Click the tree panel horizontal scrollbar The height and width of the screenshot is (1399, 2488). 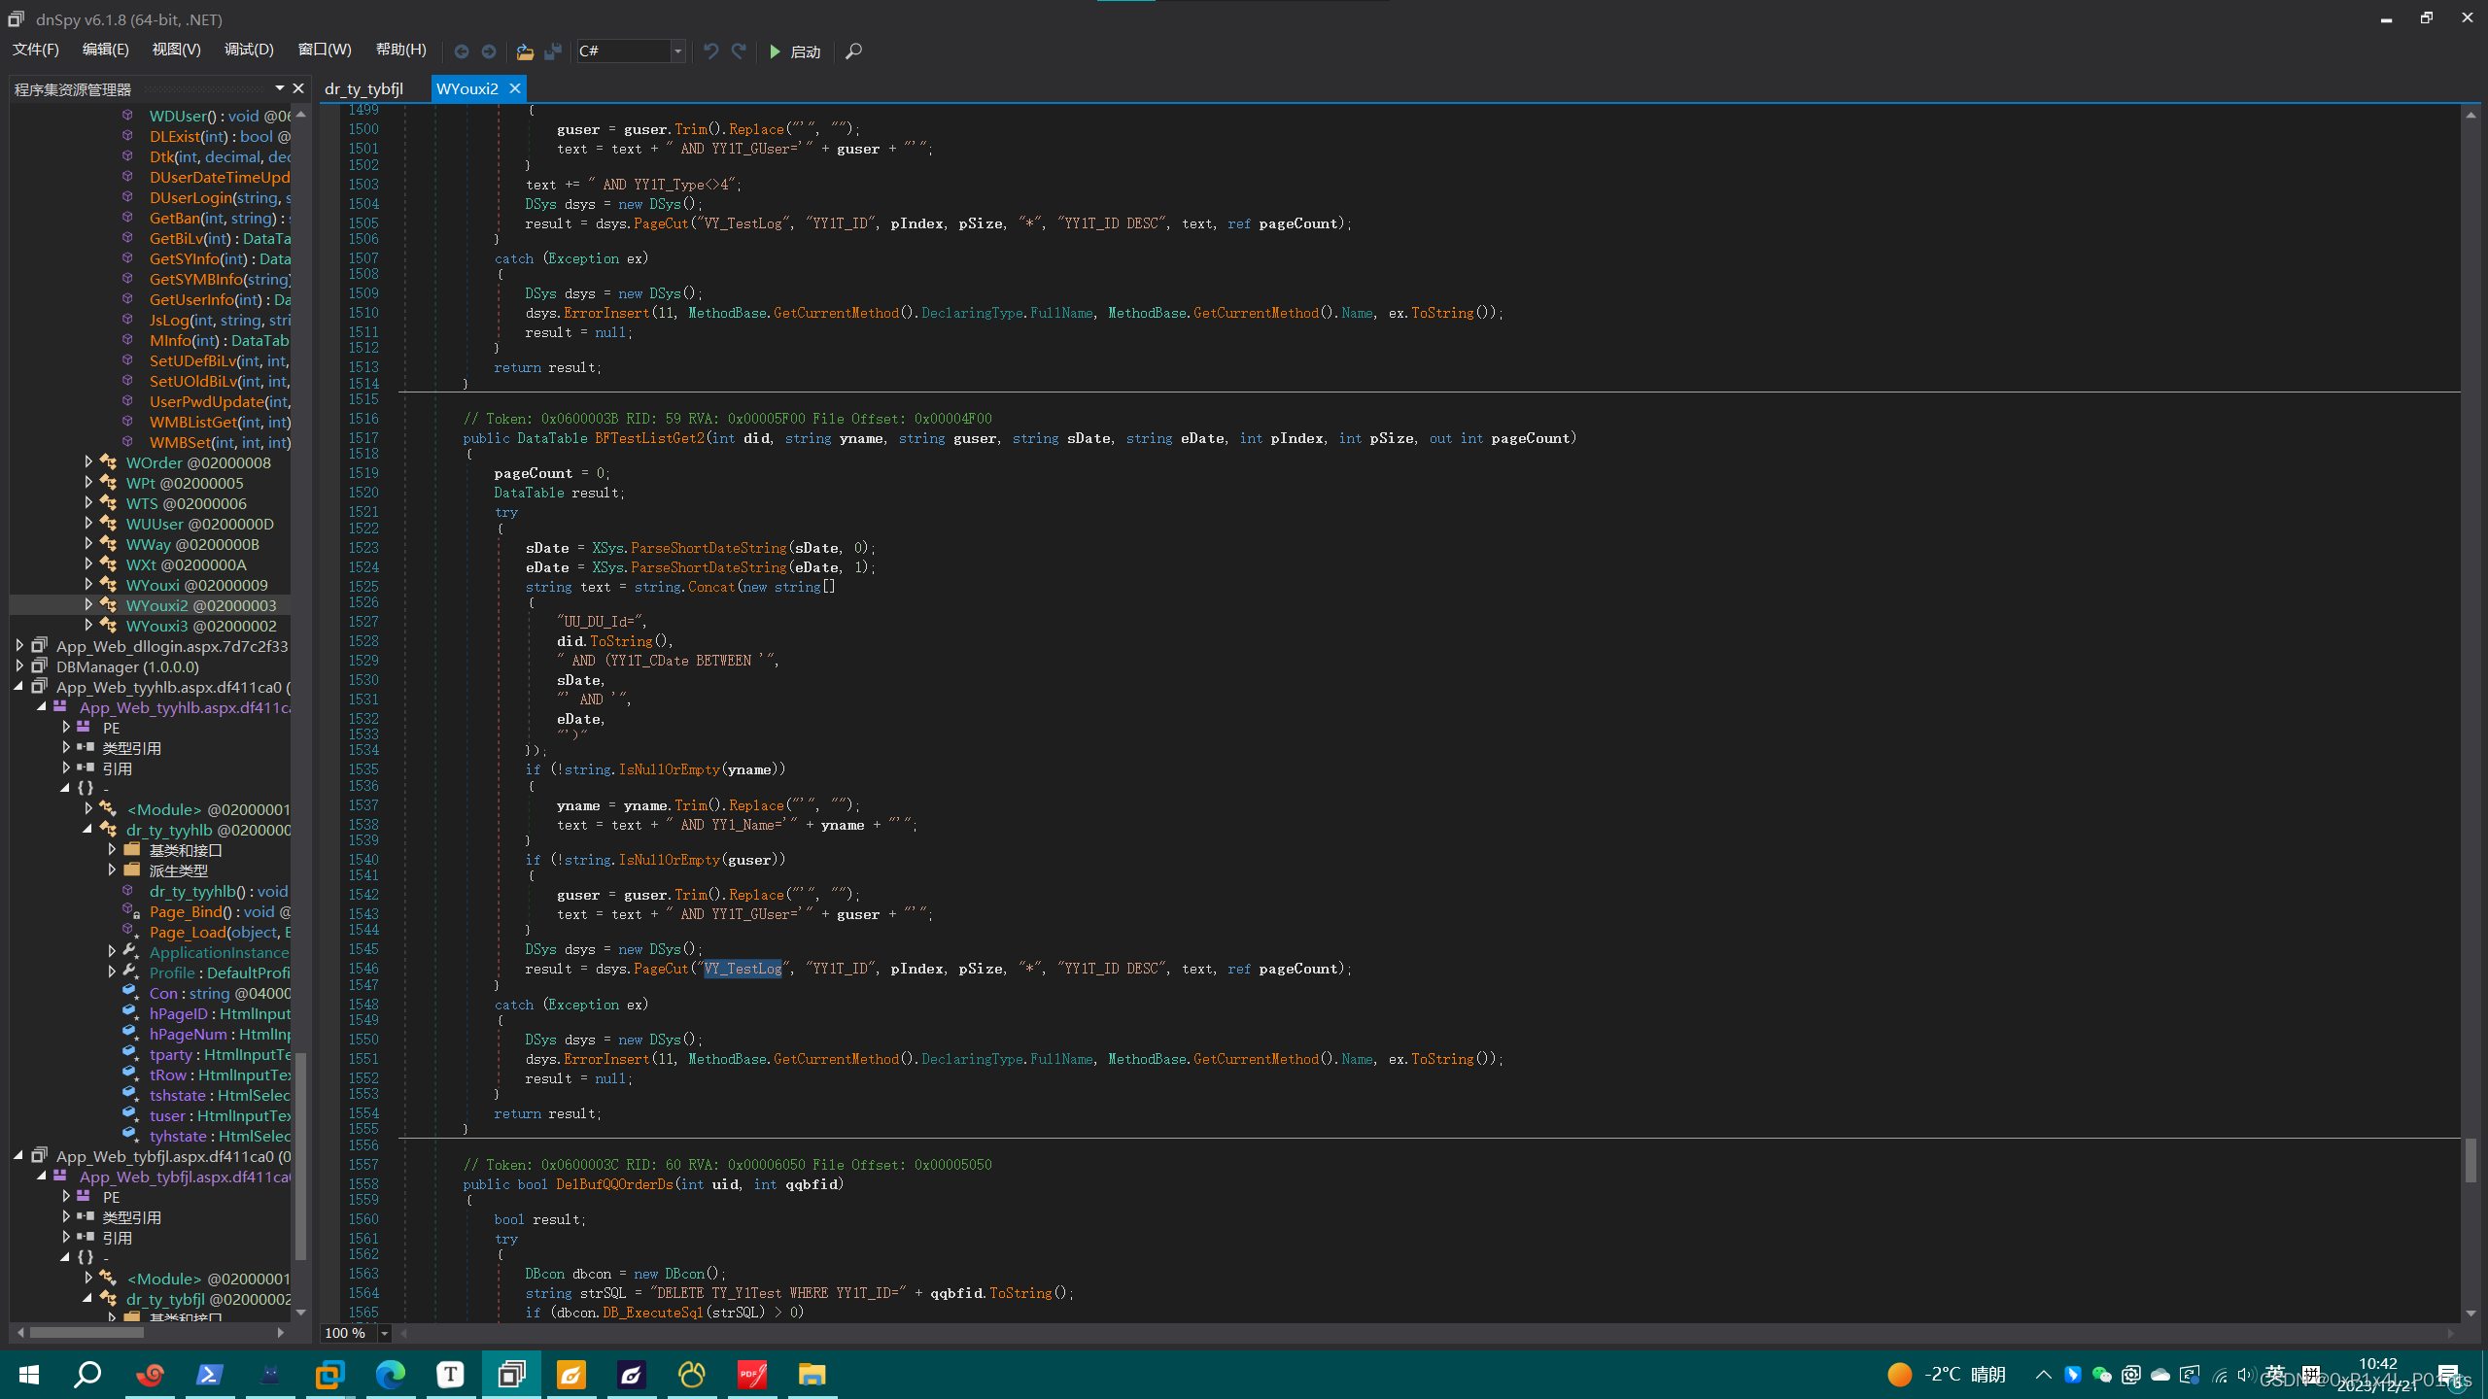[x=87, y=1333]
